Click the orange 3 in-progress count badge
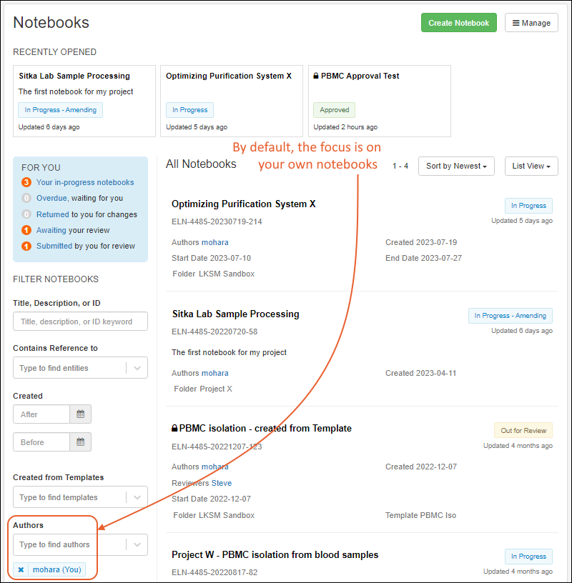This screenshot has width=572, height=583. pos(26,182)
